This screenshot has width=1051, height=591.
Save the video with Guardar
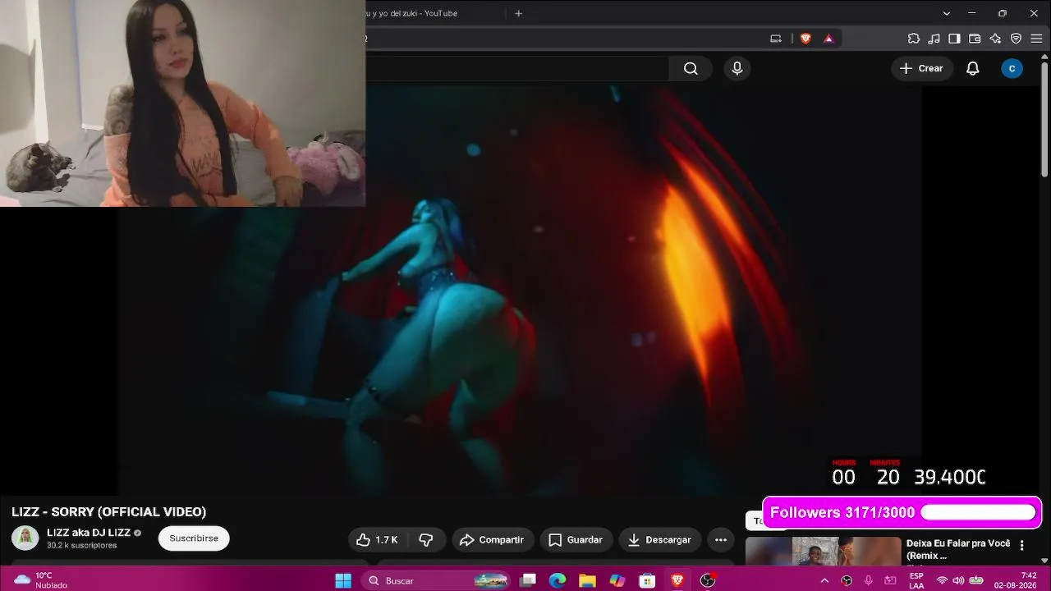pyautogui.click(x=576, y=540)
